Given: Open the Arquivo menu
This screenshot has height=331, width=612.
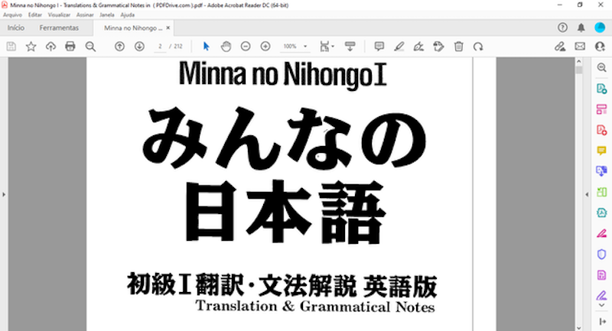Looking at the screenshot, I should (12, 15).
